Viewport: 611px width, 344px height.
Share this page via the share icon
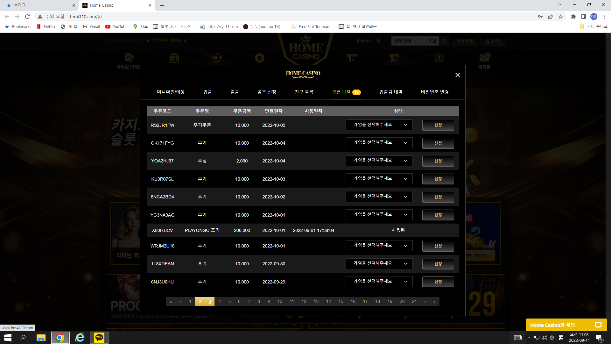click(551, 17)
